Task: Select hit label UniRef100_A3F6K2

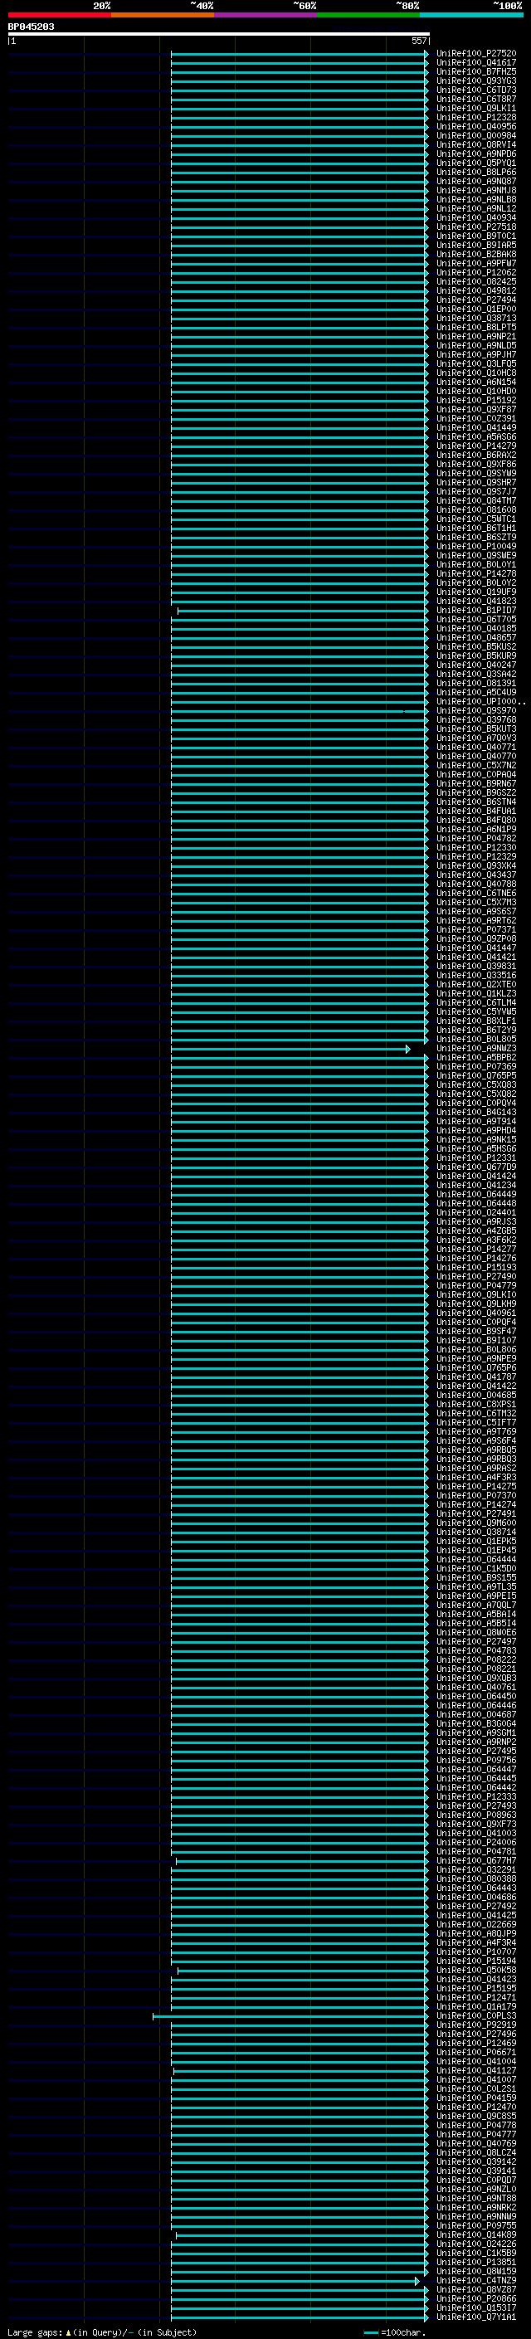Action: tap(475, 1240)
